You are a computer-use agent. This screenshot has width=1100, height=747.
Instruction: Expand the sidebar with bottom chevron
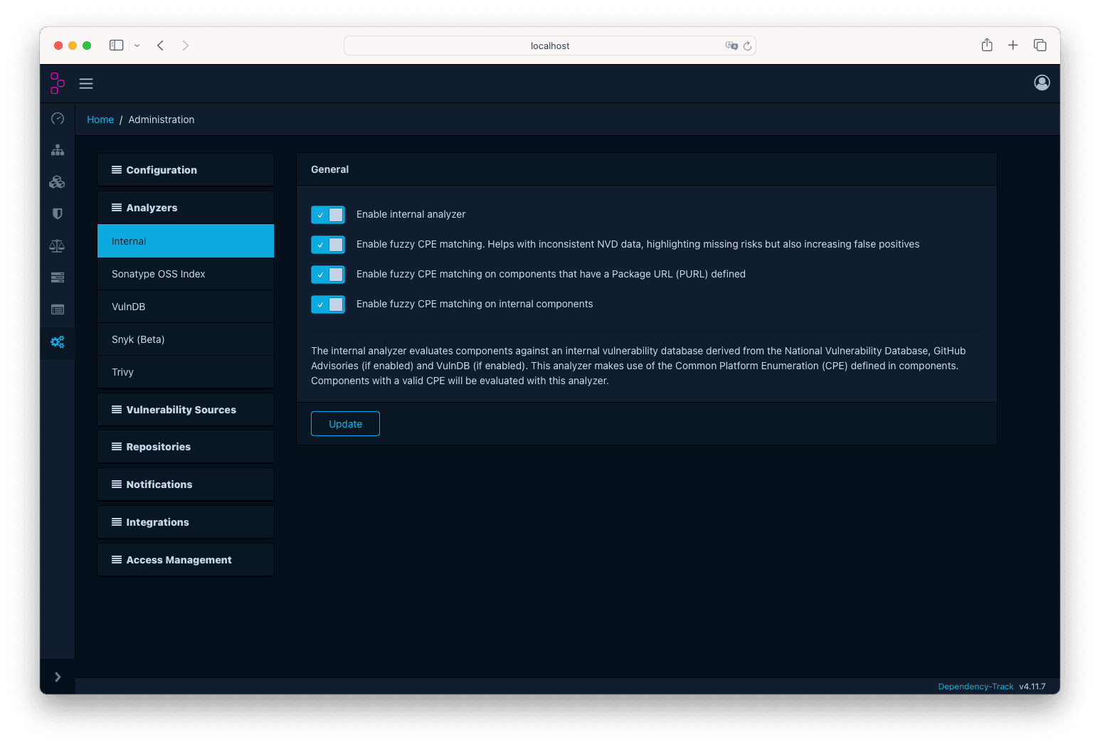[58, 677]
